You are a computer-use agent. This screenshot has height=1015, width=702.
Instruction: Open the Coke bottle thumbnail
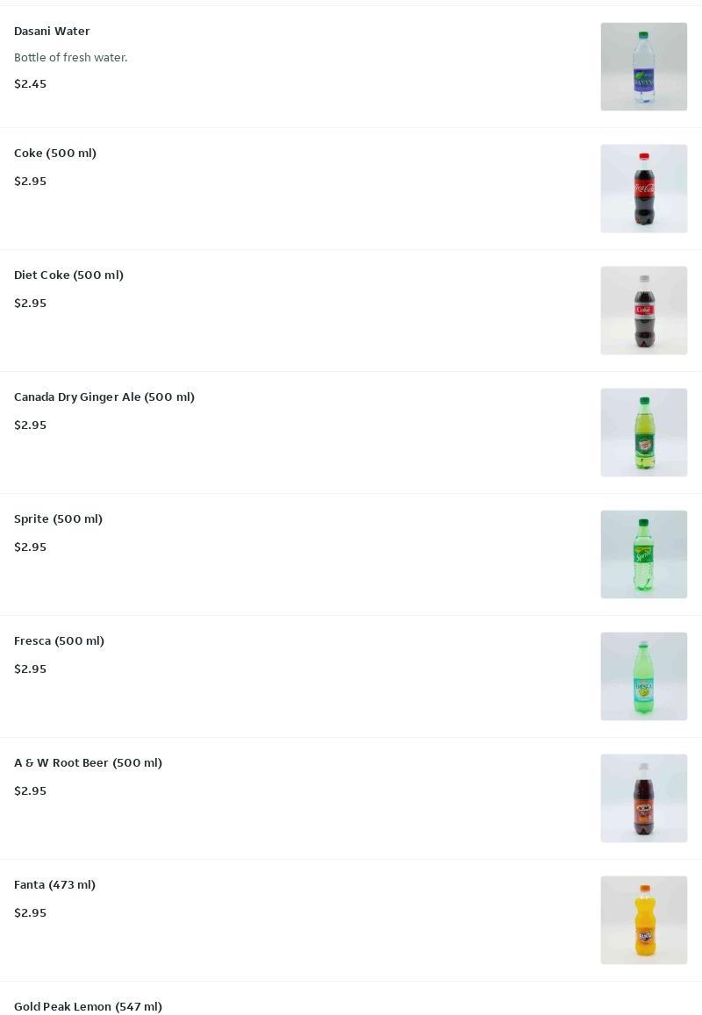644,189
